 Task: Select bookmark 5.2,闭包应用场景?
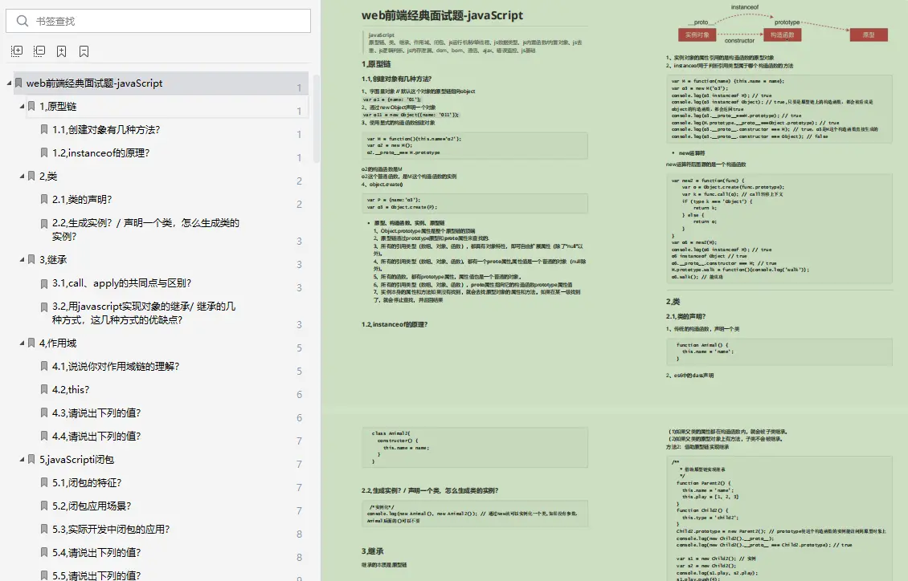click(92, 506)
